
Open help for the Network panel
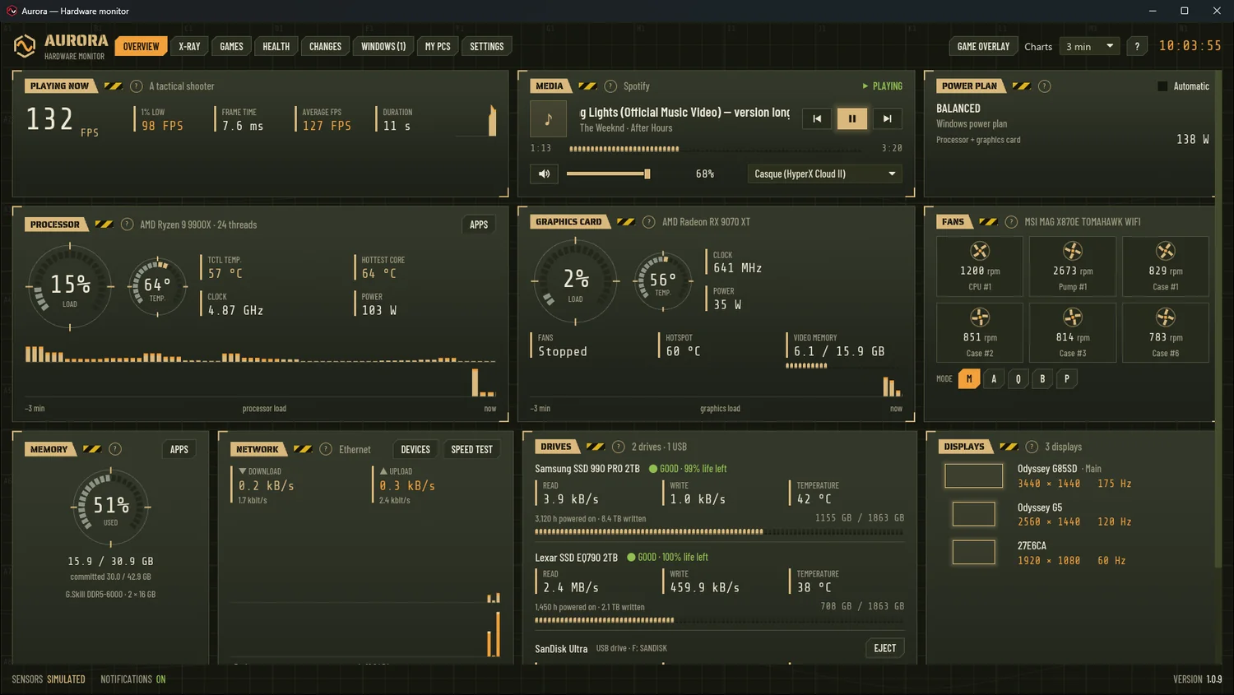pyautogui.click(x=326, y=449)
